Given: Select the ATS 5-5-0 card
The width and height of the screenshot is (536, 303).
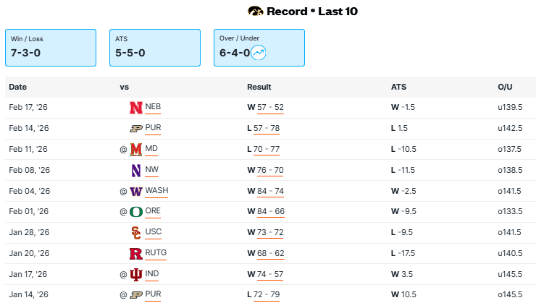Looking at the screenshot, I should tap(155, 47).
